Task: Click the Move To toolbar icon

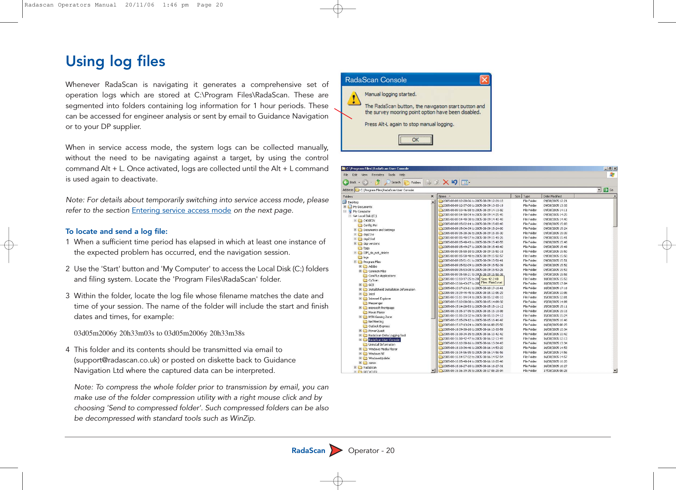Action: (428, 182)
